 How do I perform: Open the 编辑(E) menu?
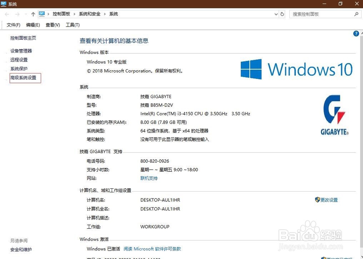coord(33,25)
